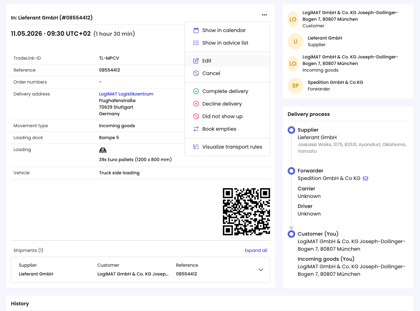The image size is (420, 311).
Task: Click the Loading dock value Rampe 5
Action: click(x=109, y=138)
